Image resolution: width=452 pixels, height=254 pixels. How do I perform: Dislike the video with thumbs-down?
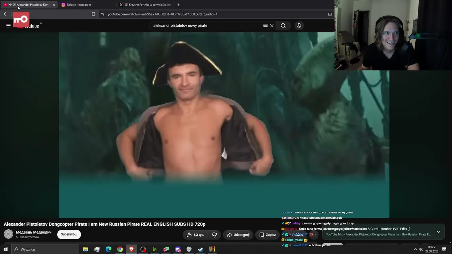[x=214, y=235]
